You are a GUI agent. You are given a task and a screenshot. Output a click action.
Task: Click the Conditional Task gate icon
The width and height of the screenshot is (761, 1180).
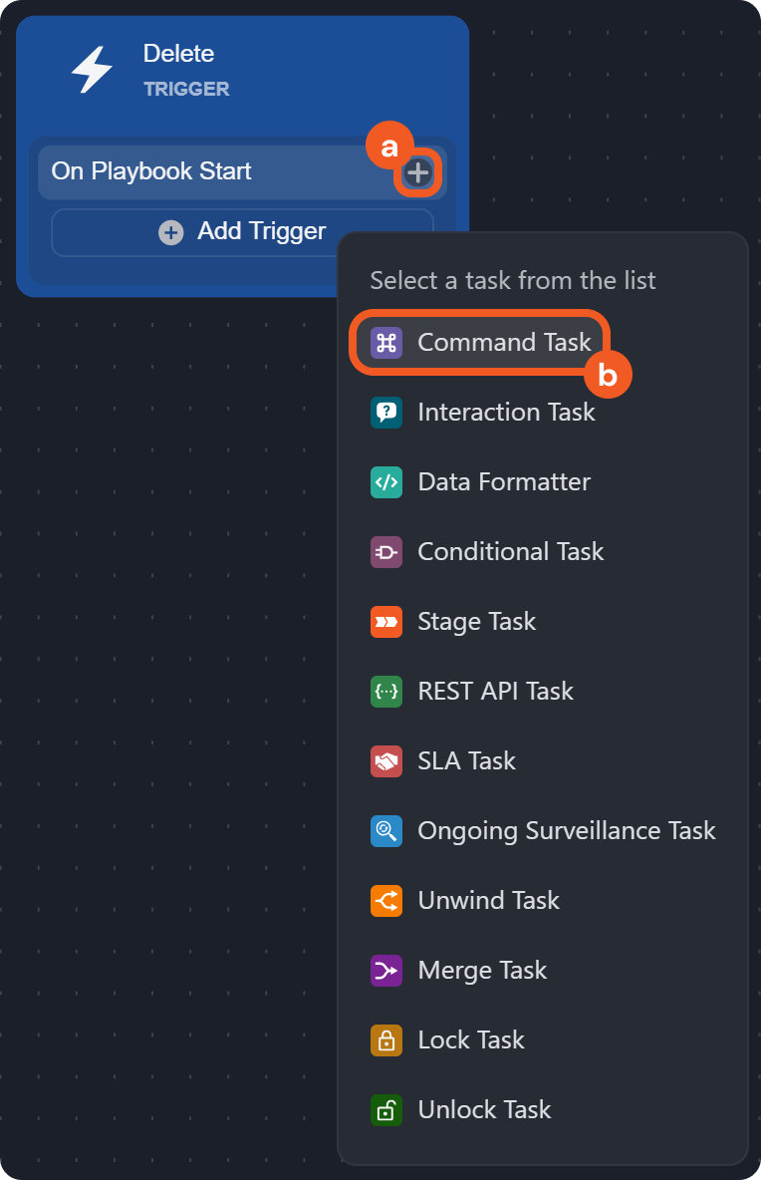pos(385,552)
